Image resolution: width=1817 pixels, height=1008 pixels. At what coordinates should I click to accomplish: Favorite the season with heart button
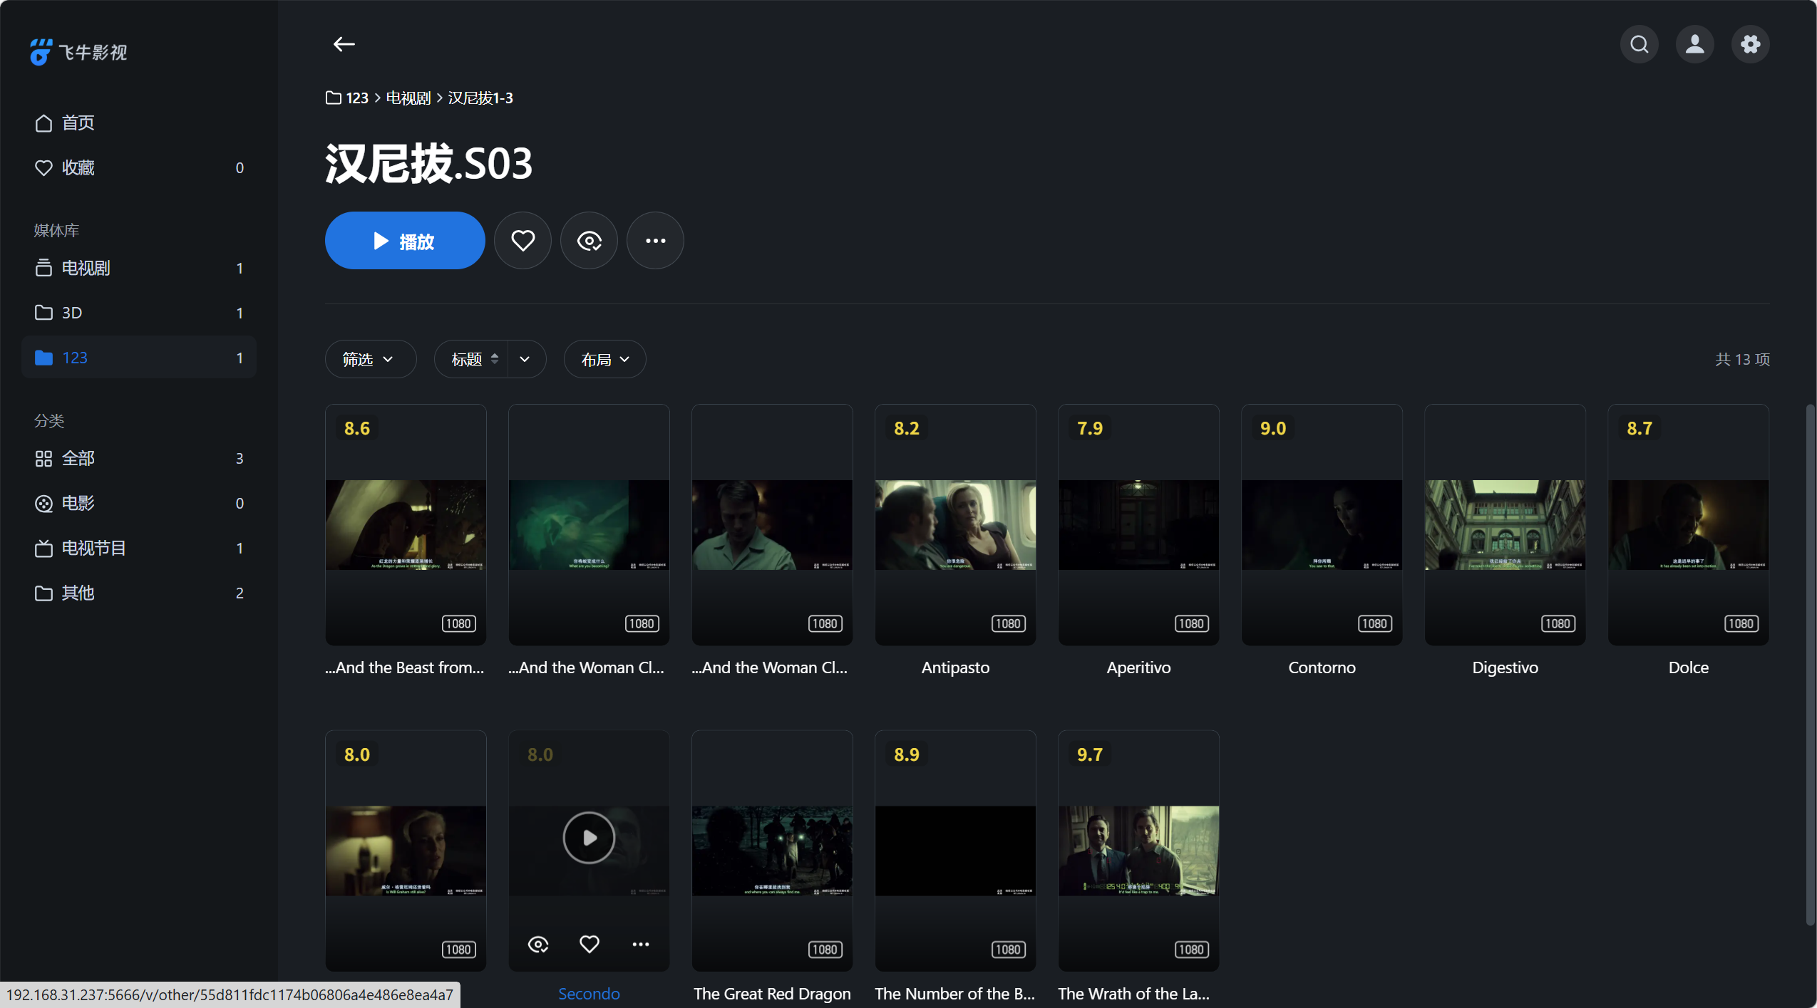coord(523,241)
